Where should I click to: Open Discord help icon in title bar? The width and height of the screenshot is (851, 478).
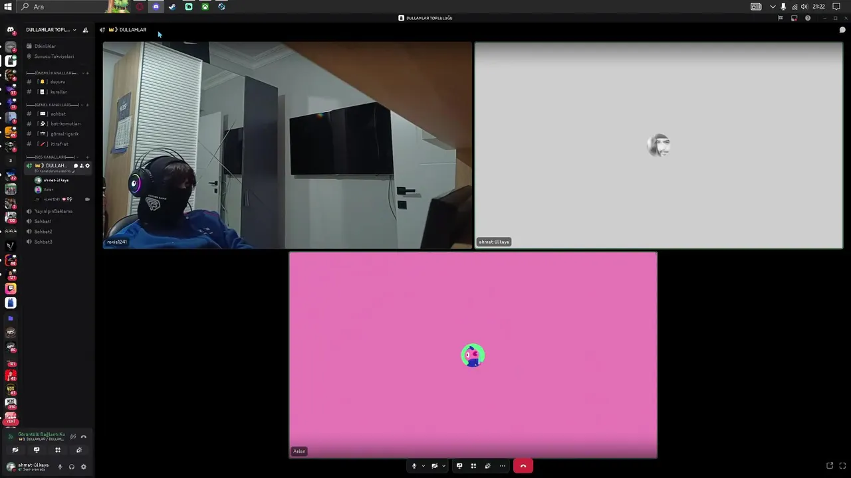(808, 18)
